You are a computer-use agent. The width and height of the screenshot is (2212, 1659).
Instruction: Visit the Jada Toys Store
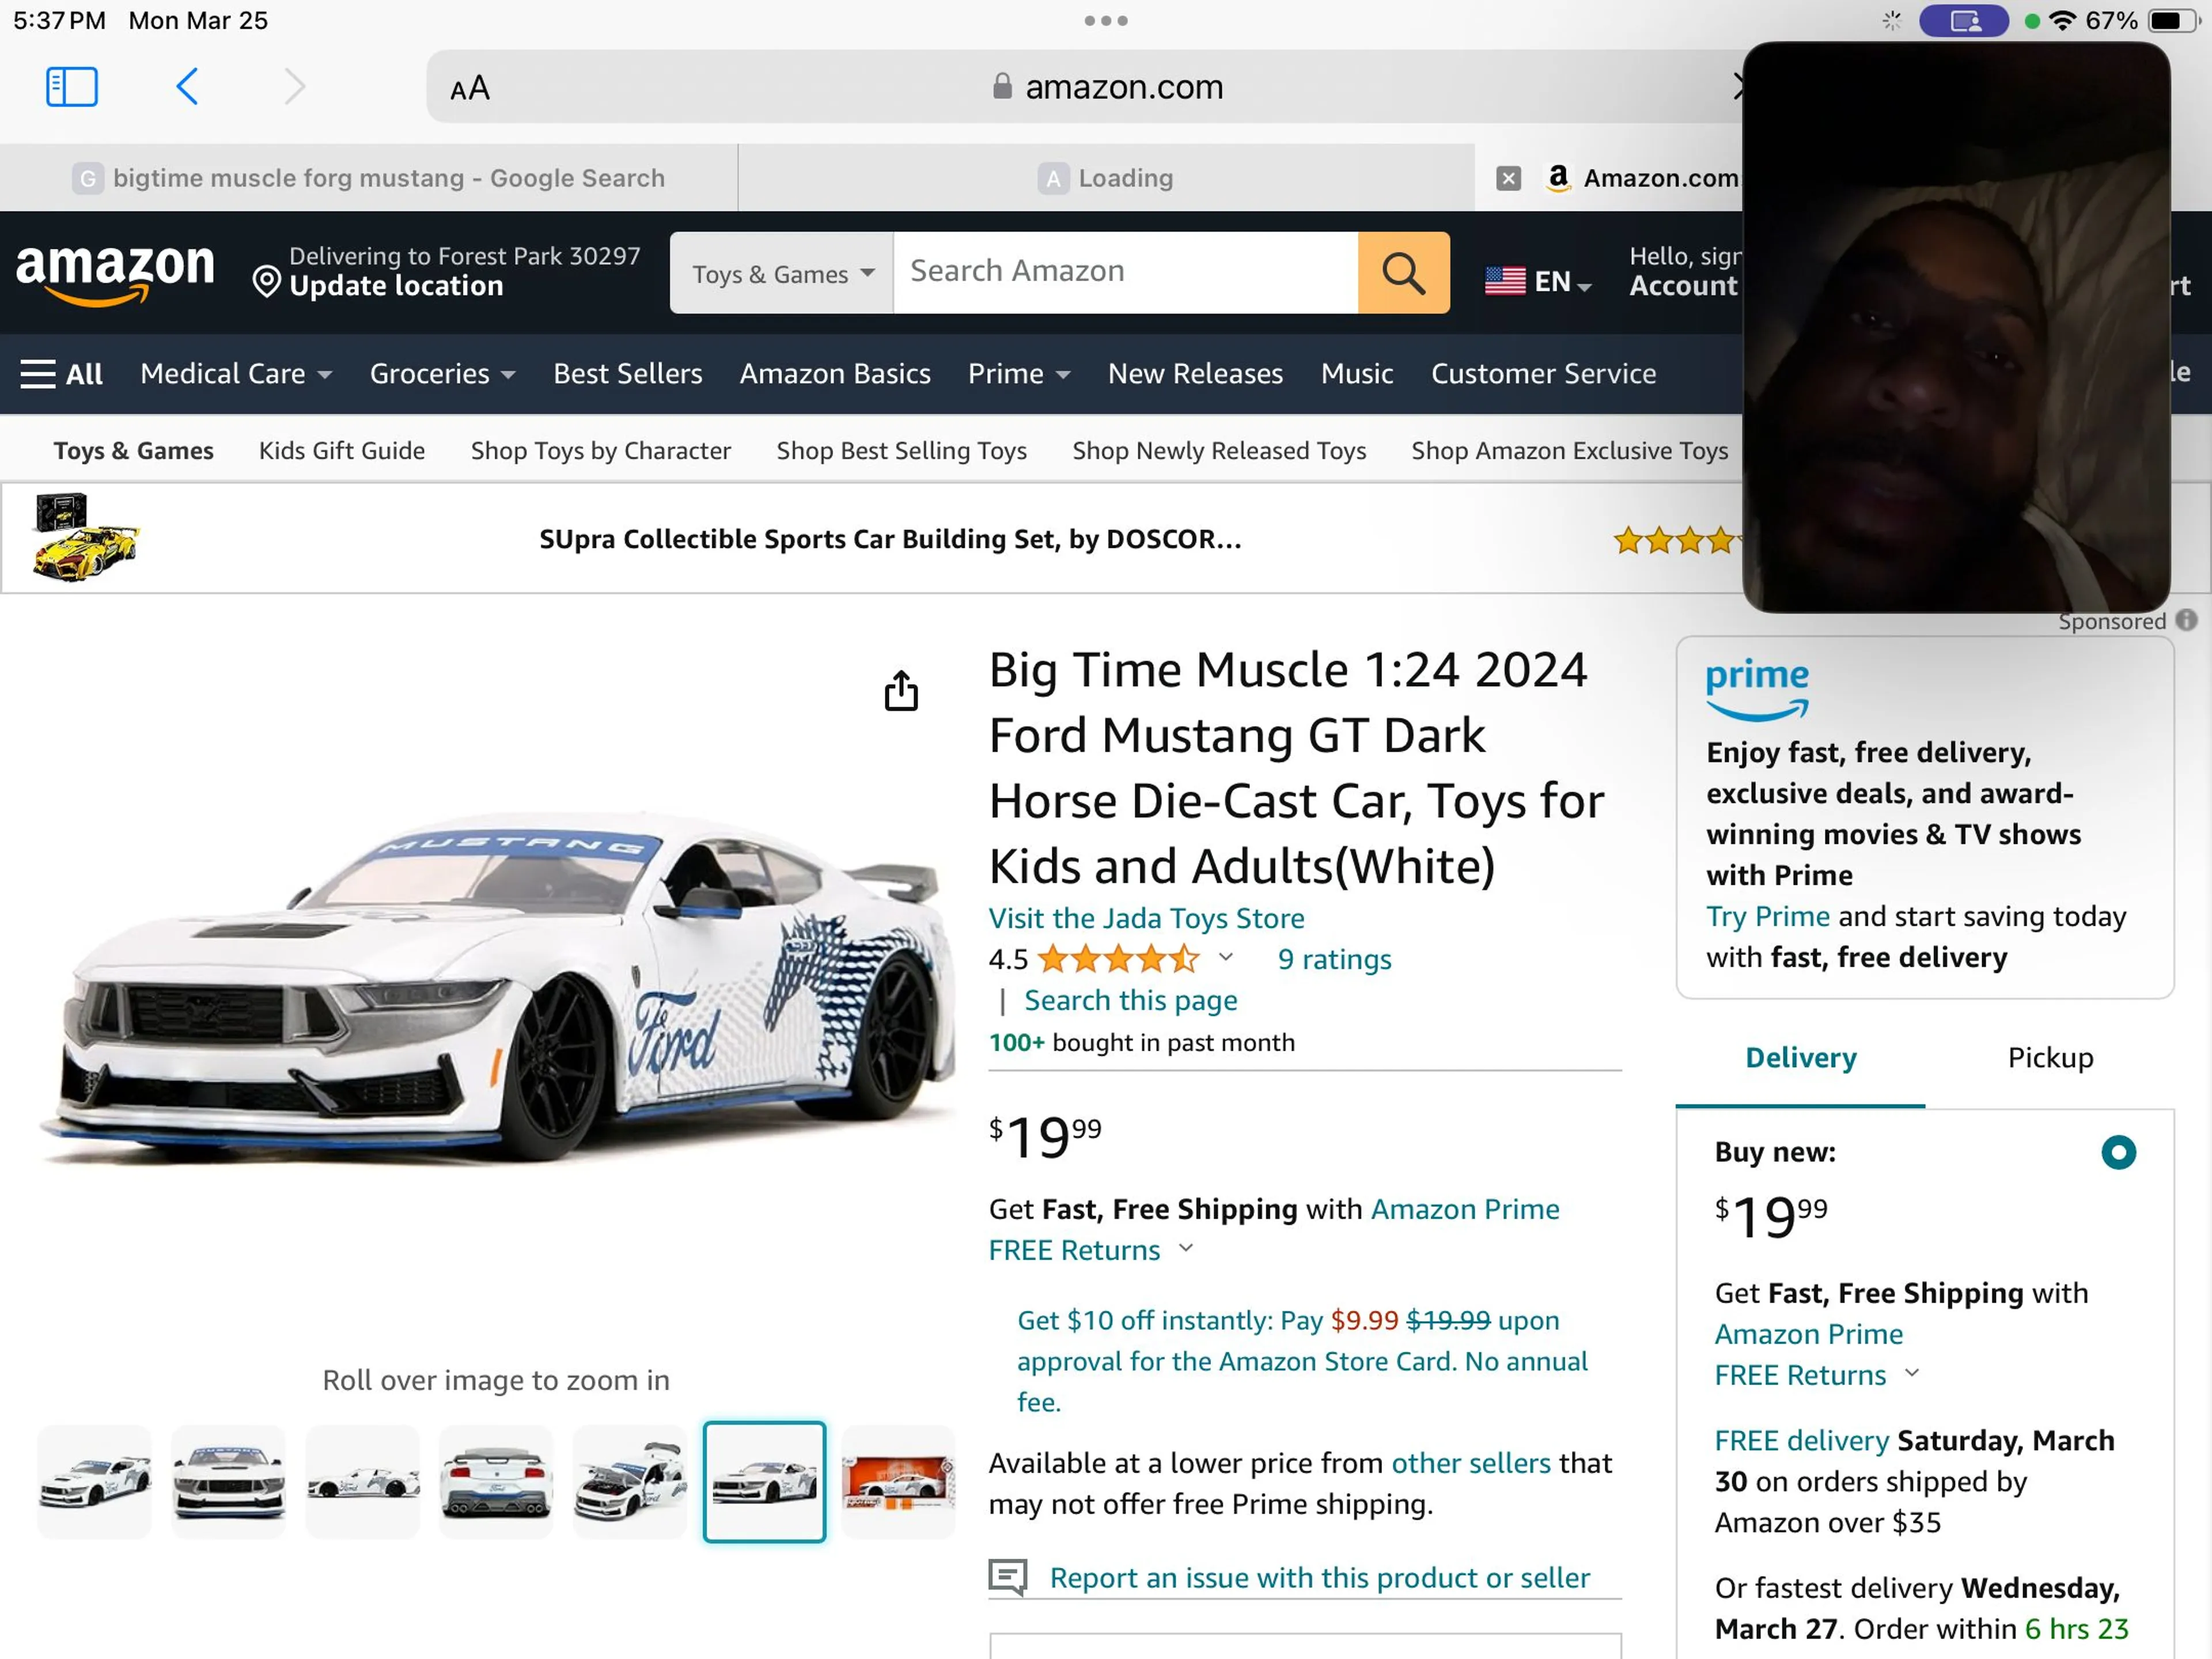[1146, 918]
